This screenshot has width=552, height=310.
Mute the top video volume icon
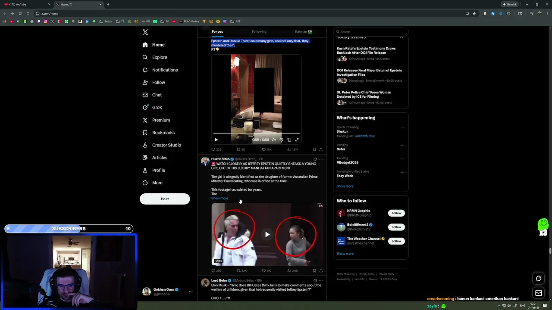[273, 139]
